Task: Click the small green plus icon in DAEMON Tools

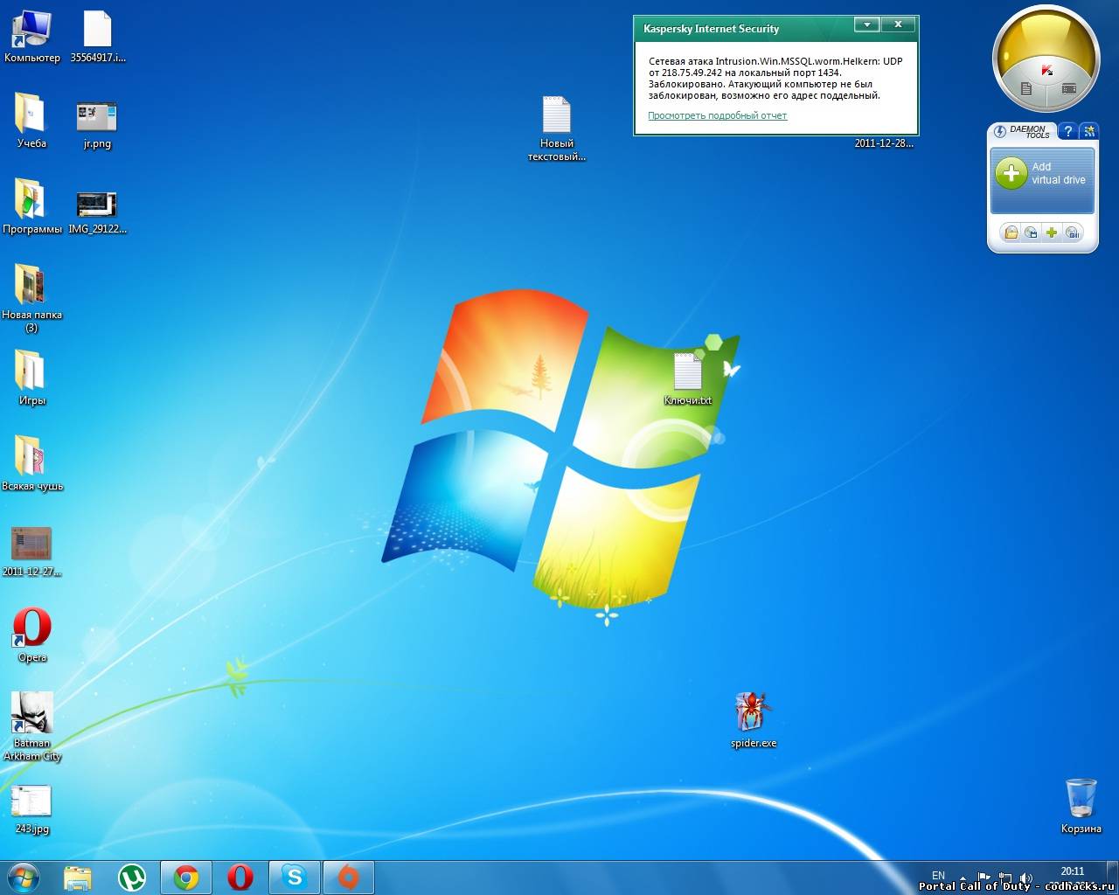Action: 1052,232
